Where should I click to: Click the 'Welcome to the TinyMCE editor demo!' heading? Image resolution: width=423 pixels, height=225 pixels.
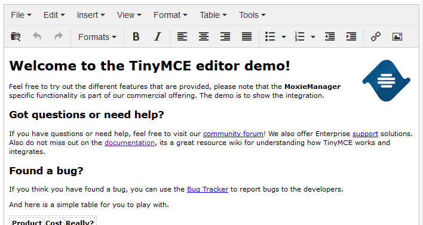coord(150,66)
